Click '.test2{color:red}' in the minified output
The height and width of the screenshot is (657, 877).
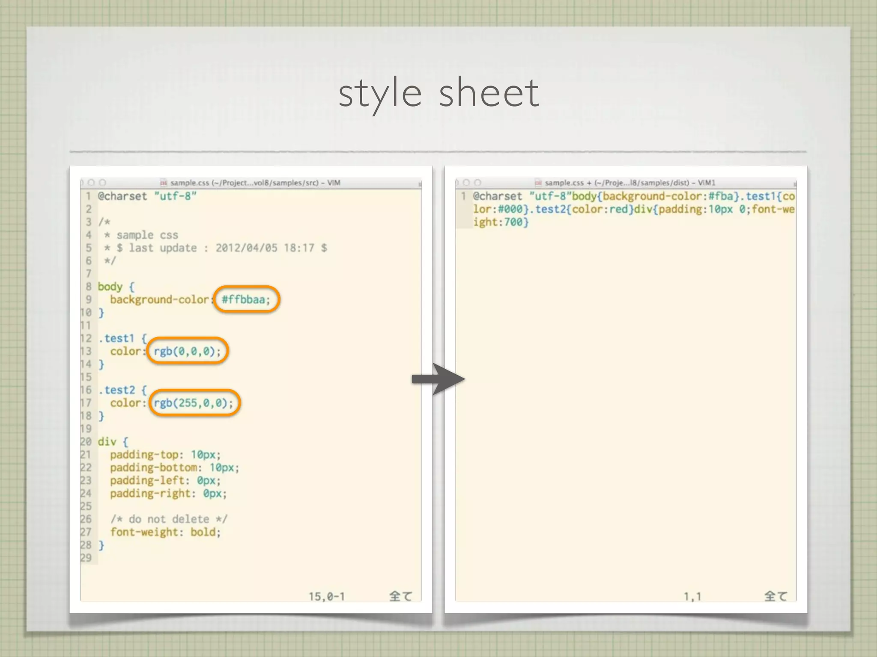pyautogui.click(x=581, y=209)
